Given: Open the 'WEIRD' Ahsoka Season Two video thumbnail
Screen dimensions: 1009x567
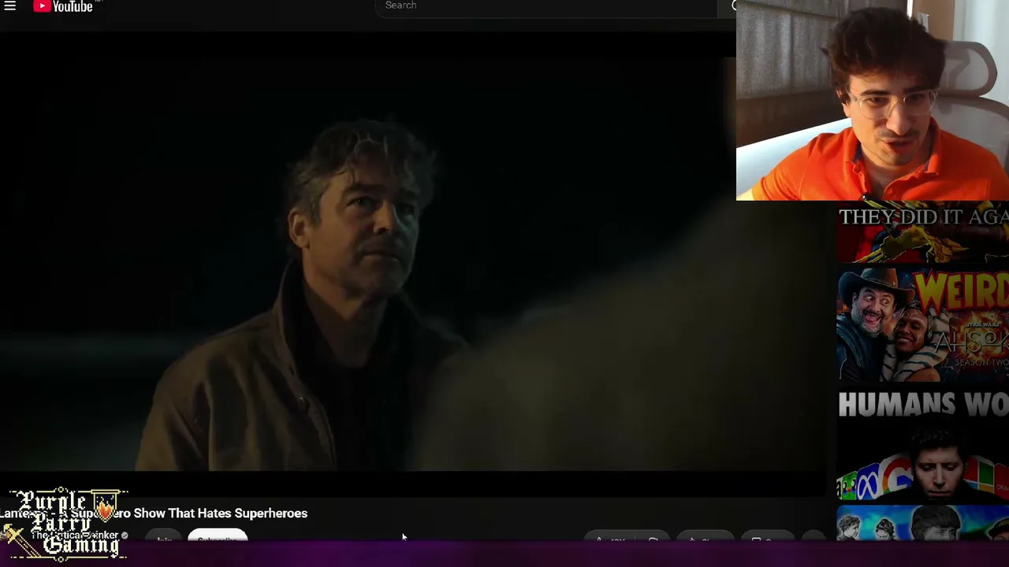Looking at the screenshot, I should [x=922, y=324].
